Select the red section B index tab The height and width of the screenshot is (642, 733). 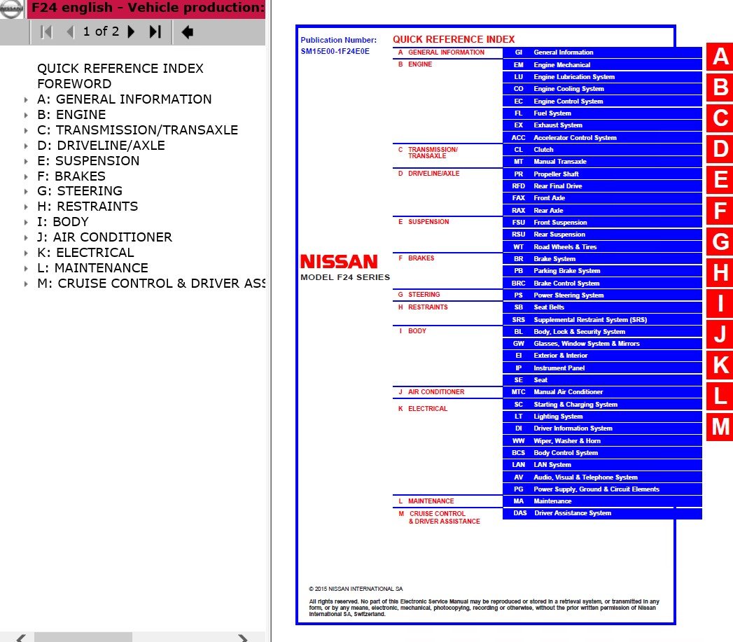720,88
